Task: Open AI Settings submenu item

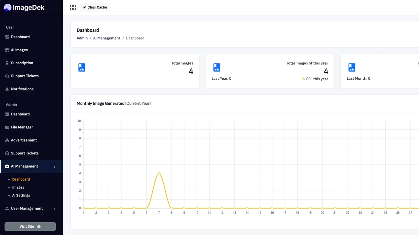Action: click(x=21, y=196)
